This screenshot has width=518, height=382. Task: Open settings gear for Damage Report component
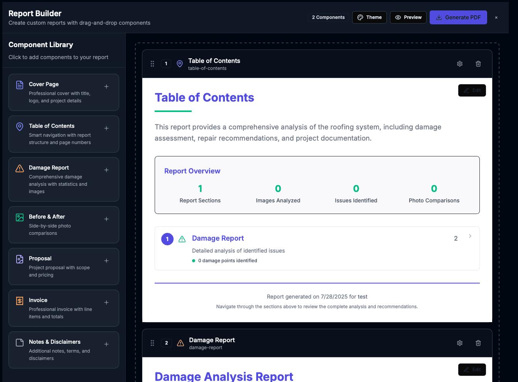[460, 343]
